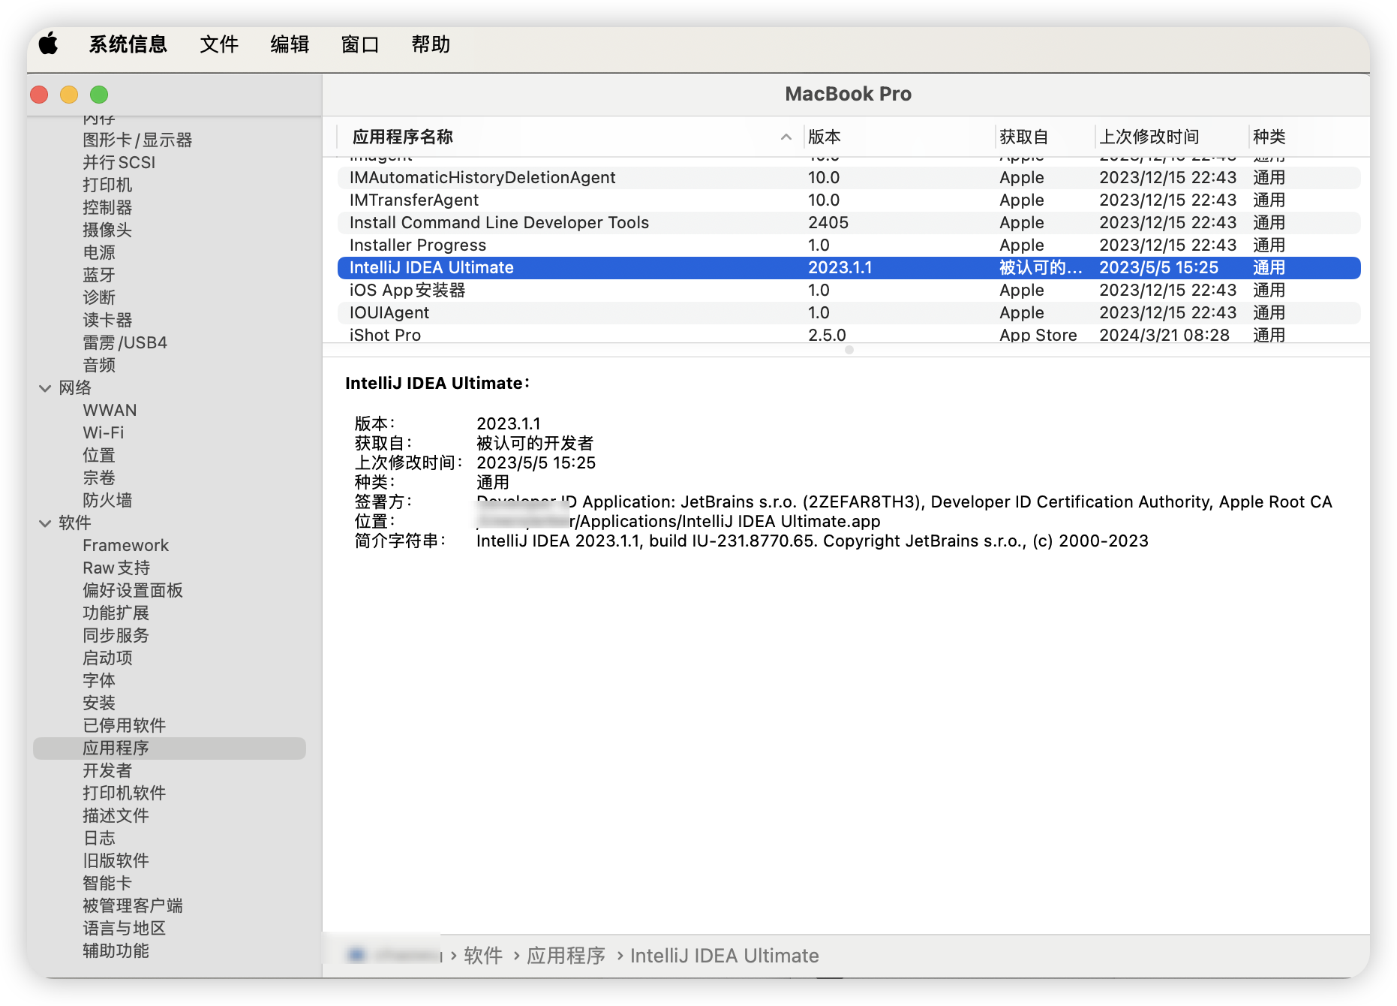This screenshot has width=1397, height=1006.
Task: Select Wi-Fi under 网络
Action: 104,433
